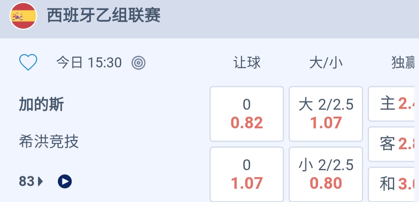Expand more markets arrow beside 83
Screen dimensions: 419x202
click(x=41, y=181)
